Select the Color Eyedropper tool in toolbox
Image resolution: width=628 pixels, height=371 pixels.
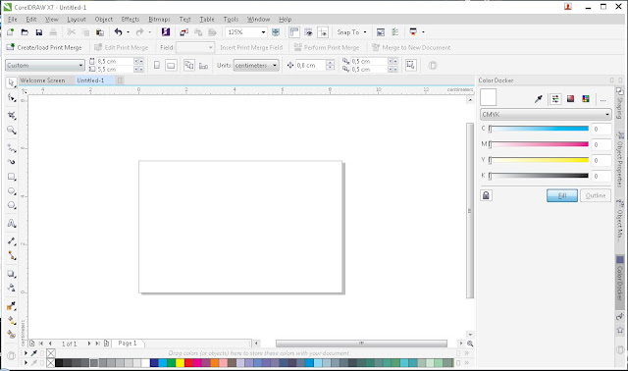point(12,306)
